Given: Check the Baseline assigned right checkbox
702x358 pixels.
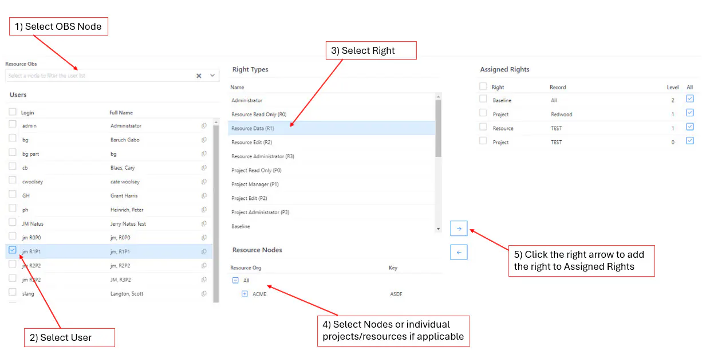Looking at the screenshot, I should [483, 99].
